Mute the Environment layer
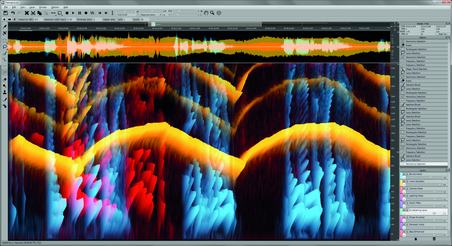 [404, 174]
